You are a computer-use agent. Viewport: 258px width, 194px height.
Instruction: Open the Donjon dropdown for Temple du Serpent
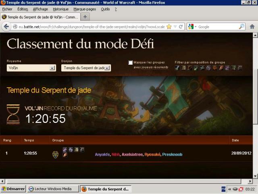86,68
